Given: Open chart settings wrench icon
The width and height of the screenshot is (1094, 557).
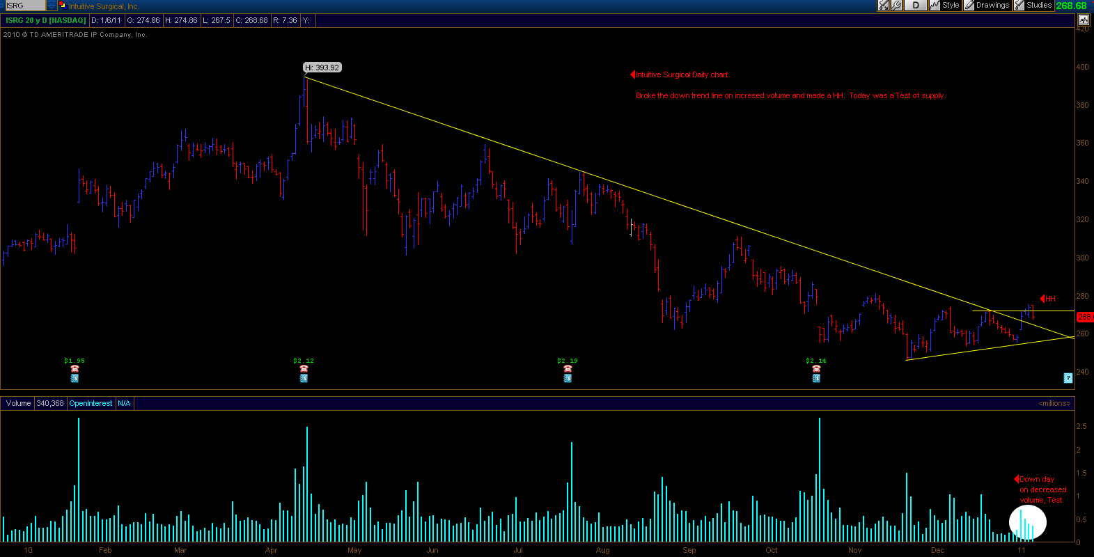Looking at the screenshot, I should point(896,5).
